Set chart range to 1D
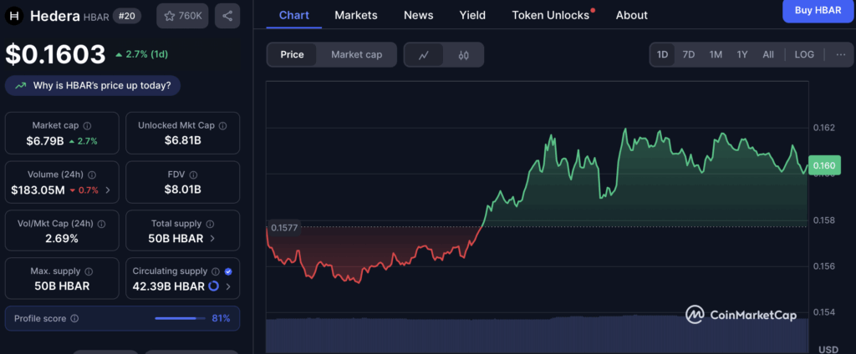Viewport: 856px width, 354px height. 662,54
